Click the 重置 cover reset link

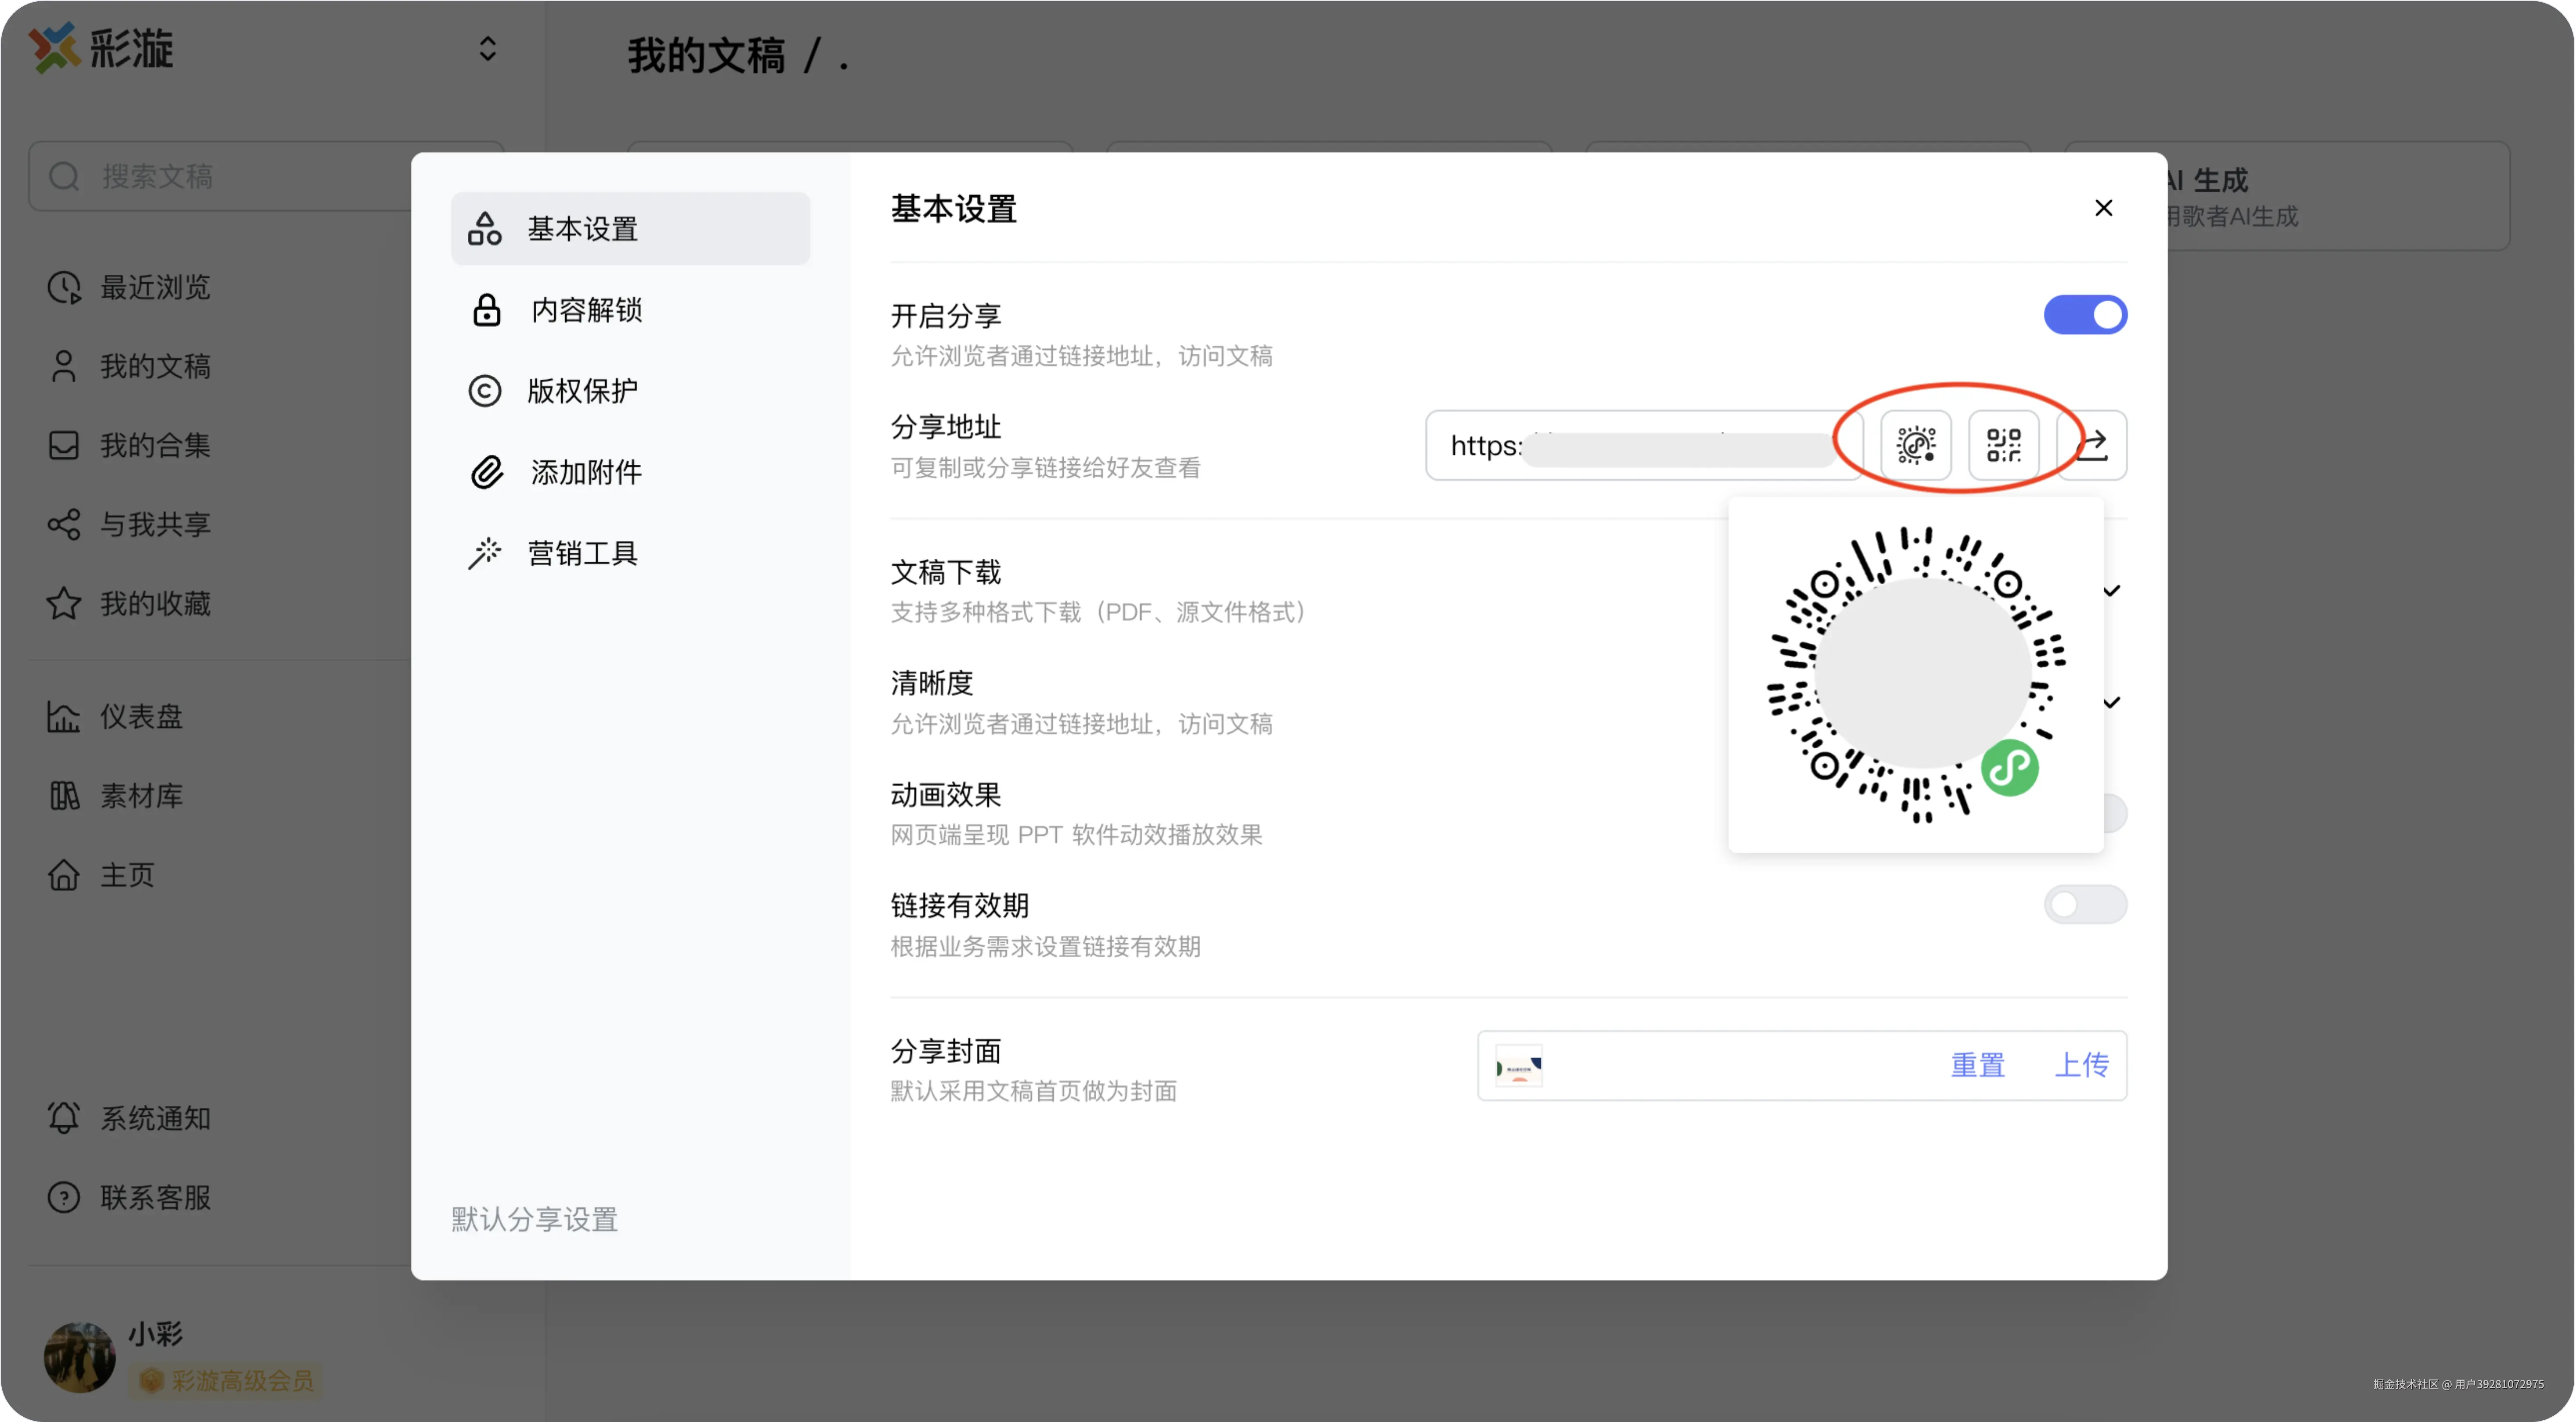coord(1977,1065)
